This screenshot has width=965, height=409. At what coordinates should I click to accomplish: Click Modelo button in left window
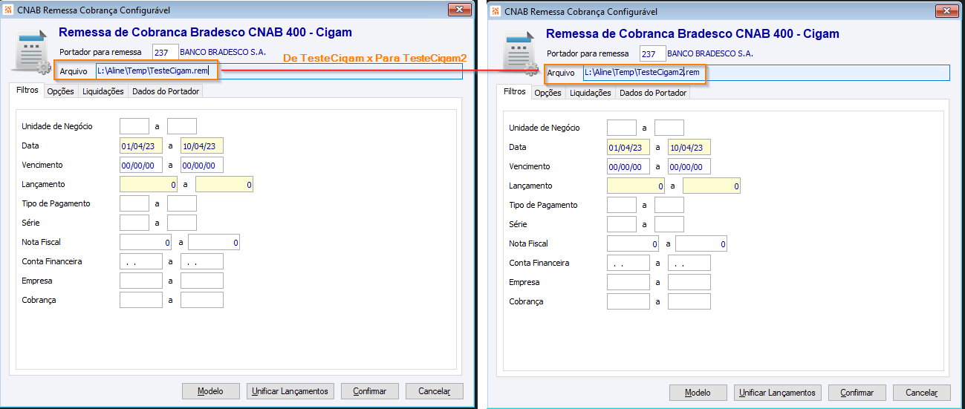pos(211,391)
